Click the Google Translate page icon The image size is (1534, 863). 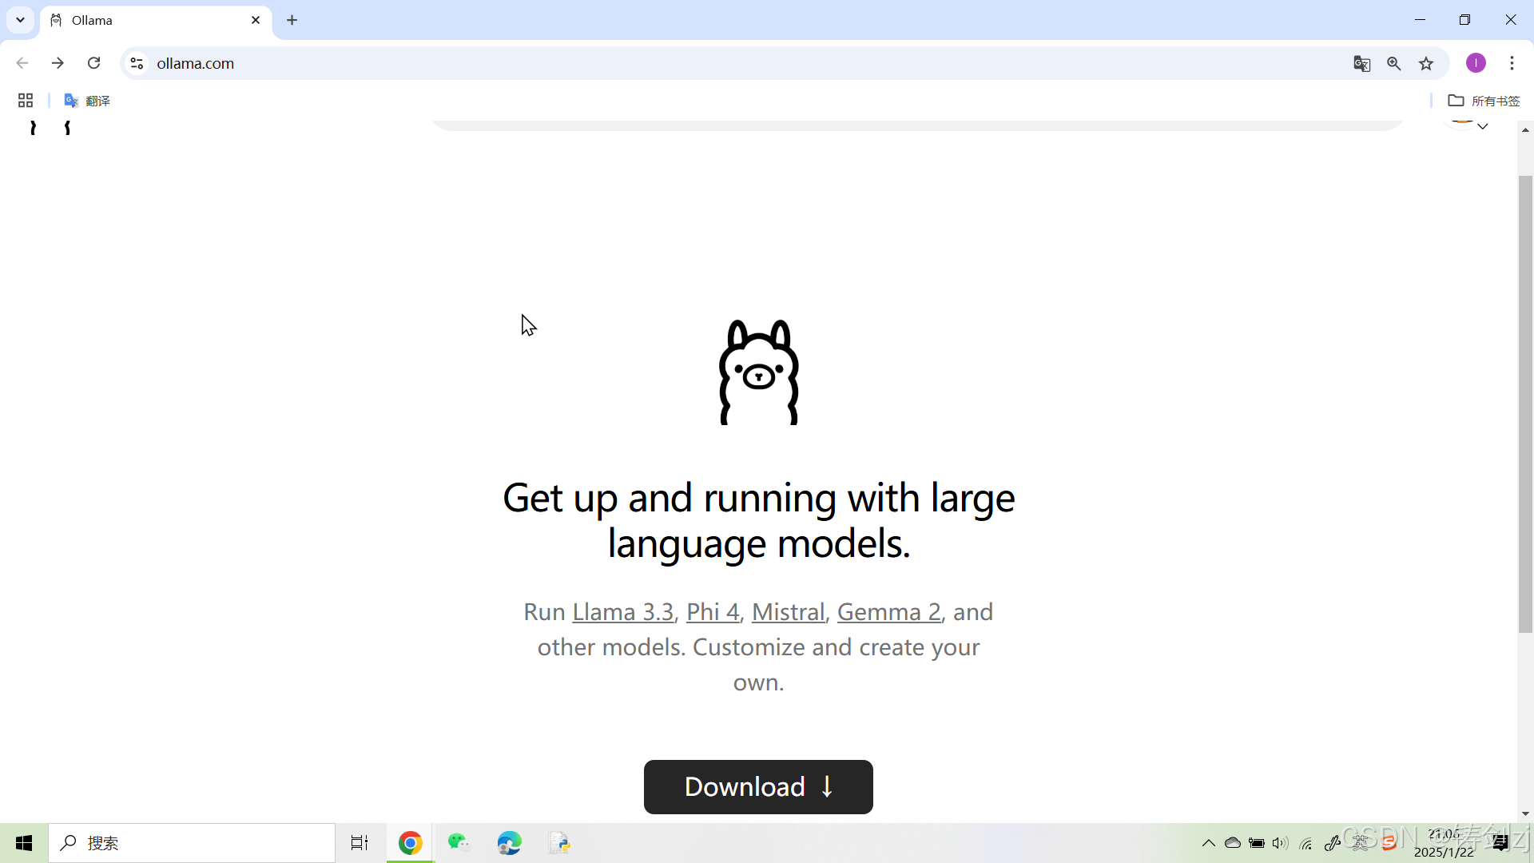[1361, 64]
